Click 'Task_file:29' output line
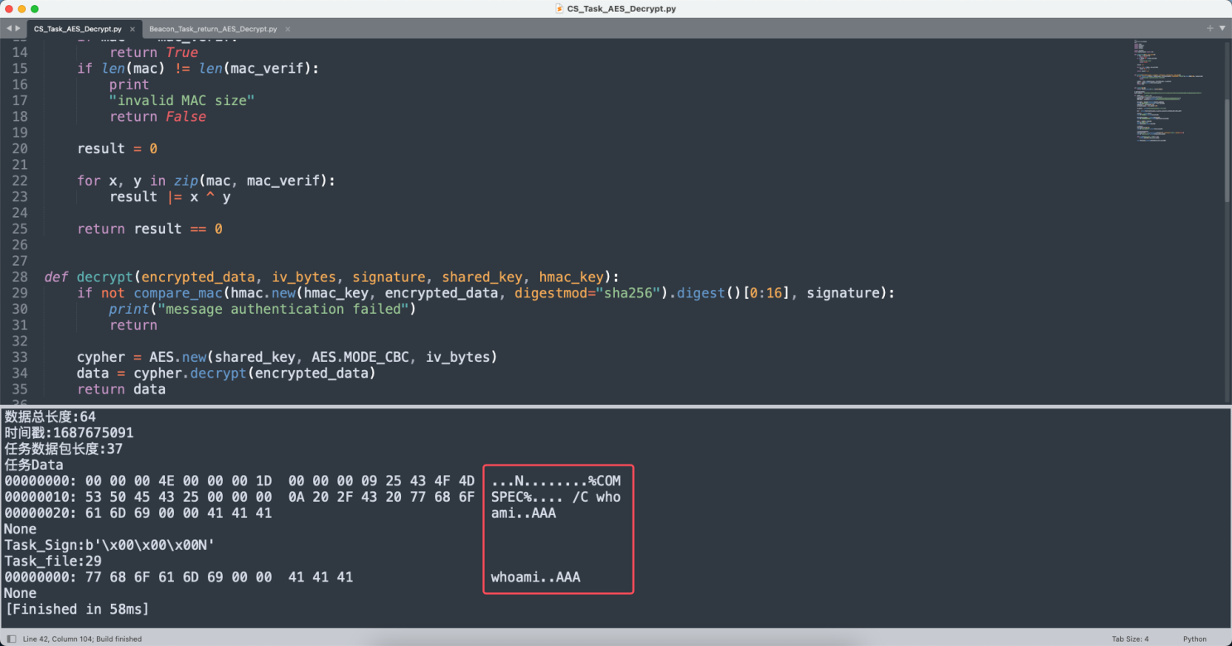The width and height of the screenshot is (1232, 646). point(54,561)
